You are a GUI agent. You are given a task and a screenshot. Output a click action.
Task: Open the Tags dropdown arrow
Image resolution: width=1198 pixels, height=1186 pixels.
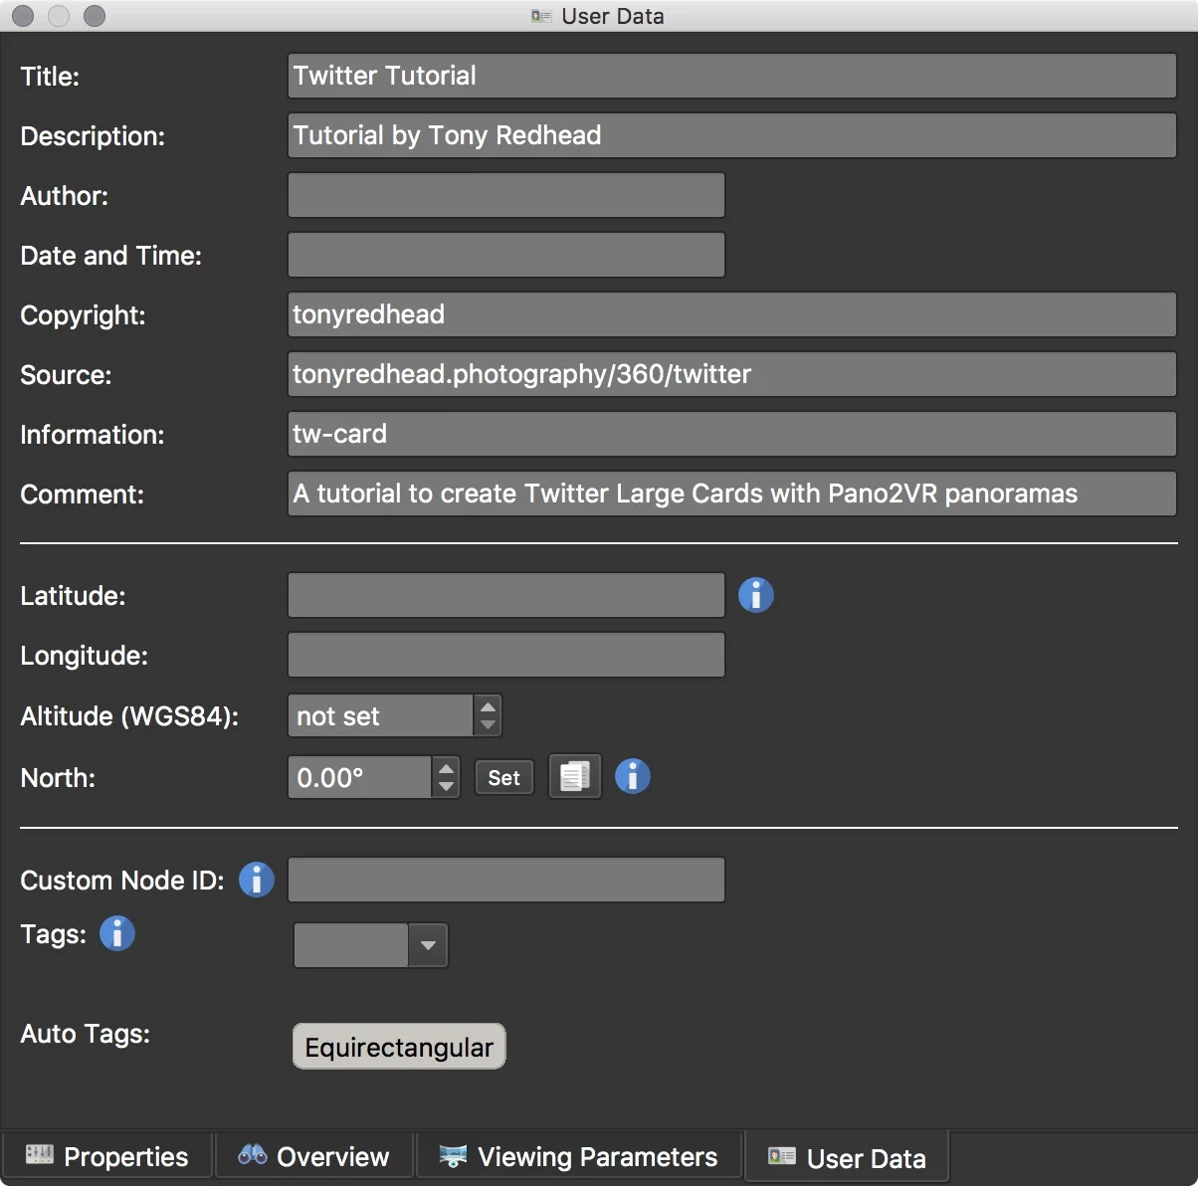(x=428, y=945)
